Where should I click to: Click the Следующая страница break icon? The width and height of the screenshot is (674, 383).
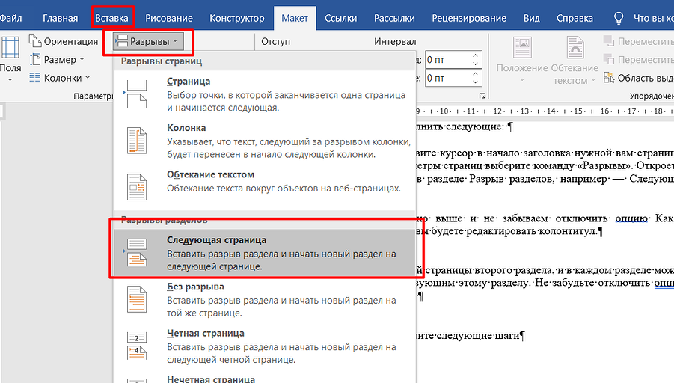click(137, 253)
